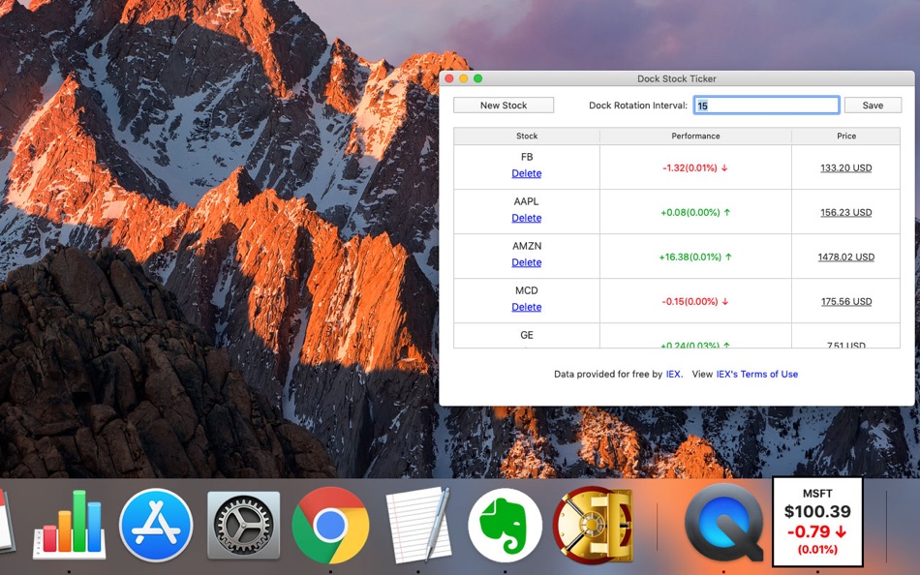Delete the MCD stock
920x575 pixels.
point(526,307)
